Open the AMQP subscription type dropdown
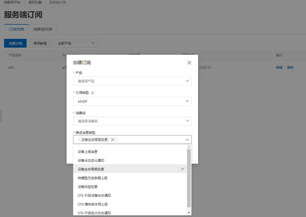 132,101
